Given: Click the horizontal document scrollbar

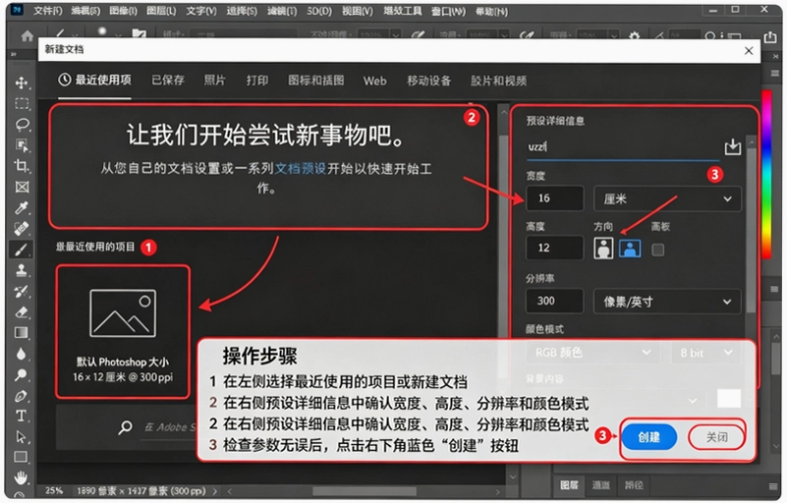Looking at the screenshot, I should pyautogui.click(x=364, y=491).
